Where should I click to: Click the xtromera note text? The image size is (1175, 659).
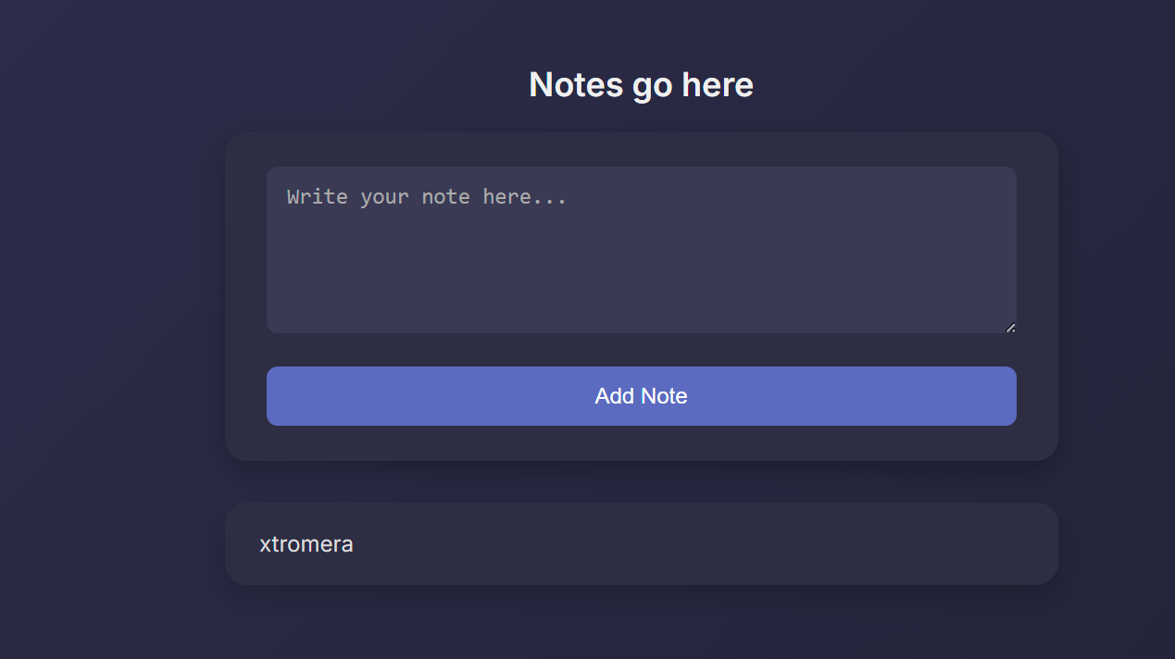306,544
